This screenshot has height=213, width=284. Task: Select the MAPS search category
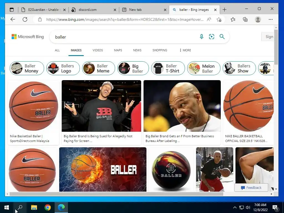click(118, 50)
